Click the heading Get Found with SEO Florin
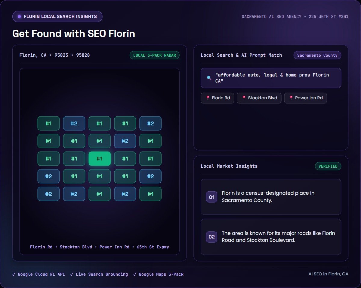 tap(74, 34)
